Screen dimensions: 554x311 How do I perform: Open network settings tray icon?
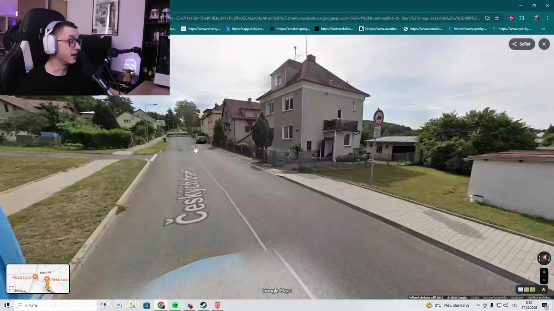(499, 305)
